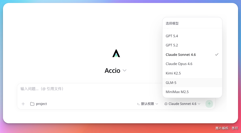
Task: Select GPT 5.4 from the model list
Action: click(192, 36)
